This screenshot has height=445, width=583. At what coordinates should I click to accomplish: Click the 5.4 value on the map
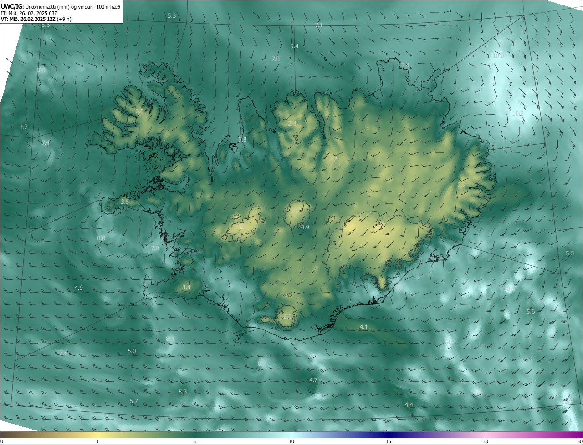(294, 46)
